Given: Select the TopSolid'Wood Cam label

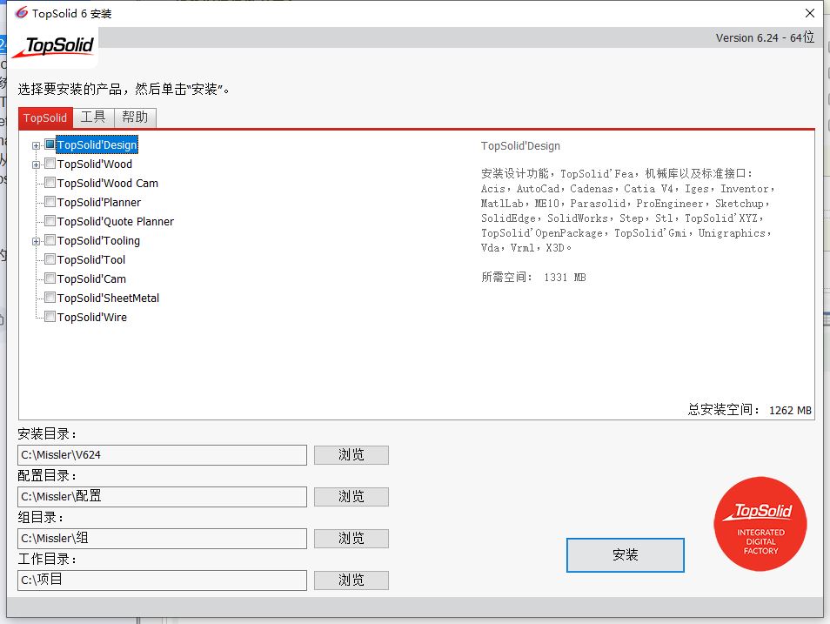Looking at the screenshot, I should coord(108,184).
